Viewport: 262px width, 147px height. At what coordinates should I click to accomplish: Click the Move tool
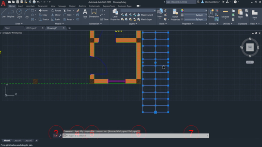tap(43, 11)
